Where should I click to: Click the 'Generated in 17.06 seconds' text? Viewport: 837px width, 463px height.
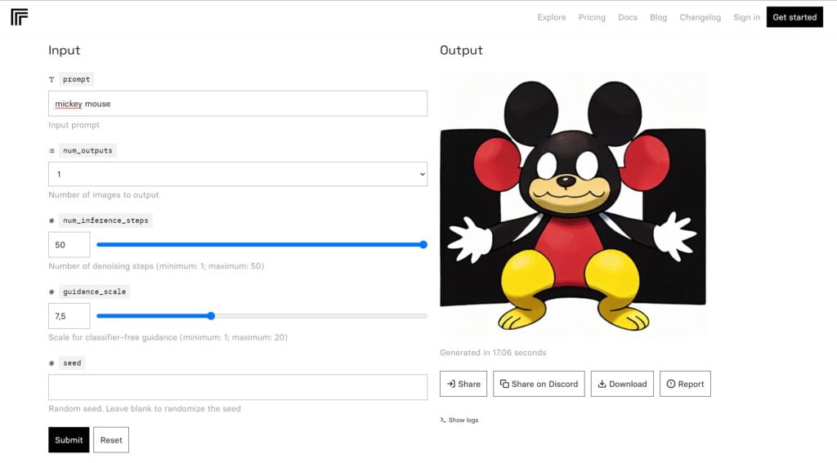[x=493, y=353]
